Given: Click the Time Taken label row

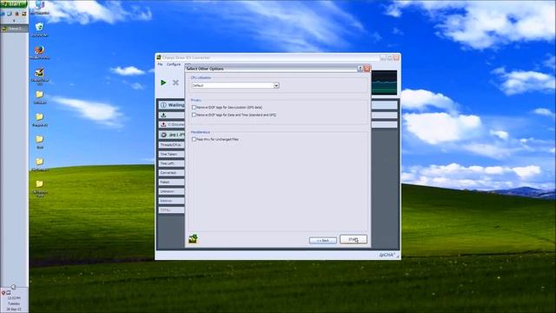Looking at the screenshot, I should coord(172,154).
